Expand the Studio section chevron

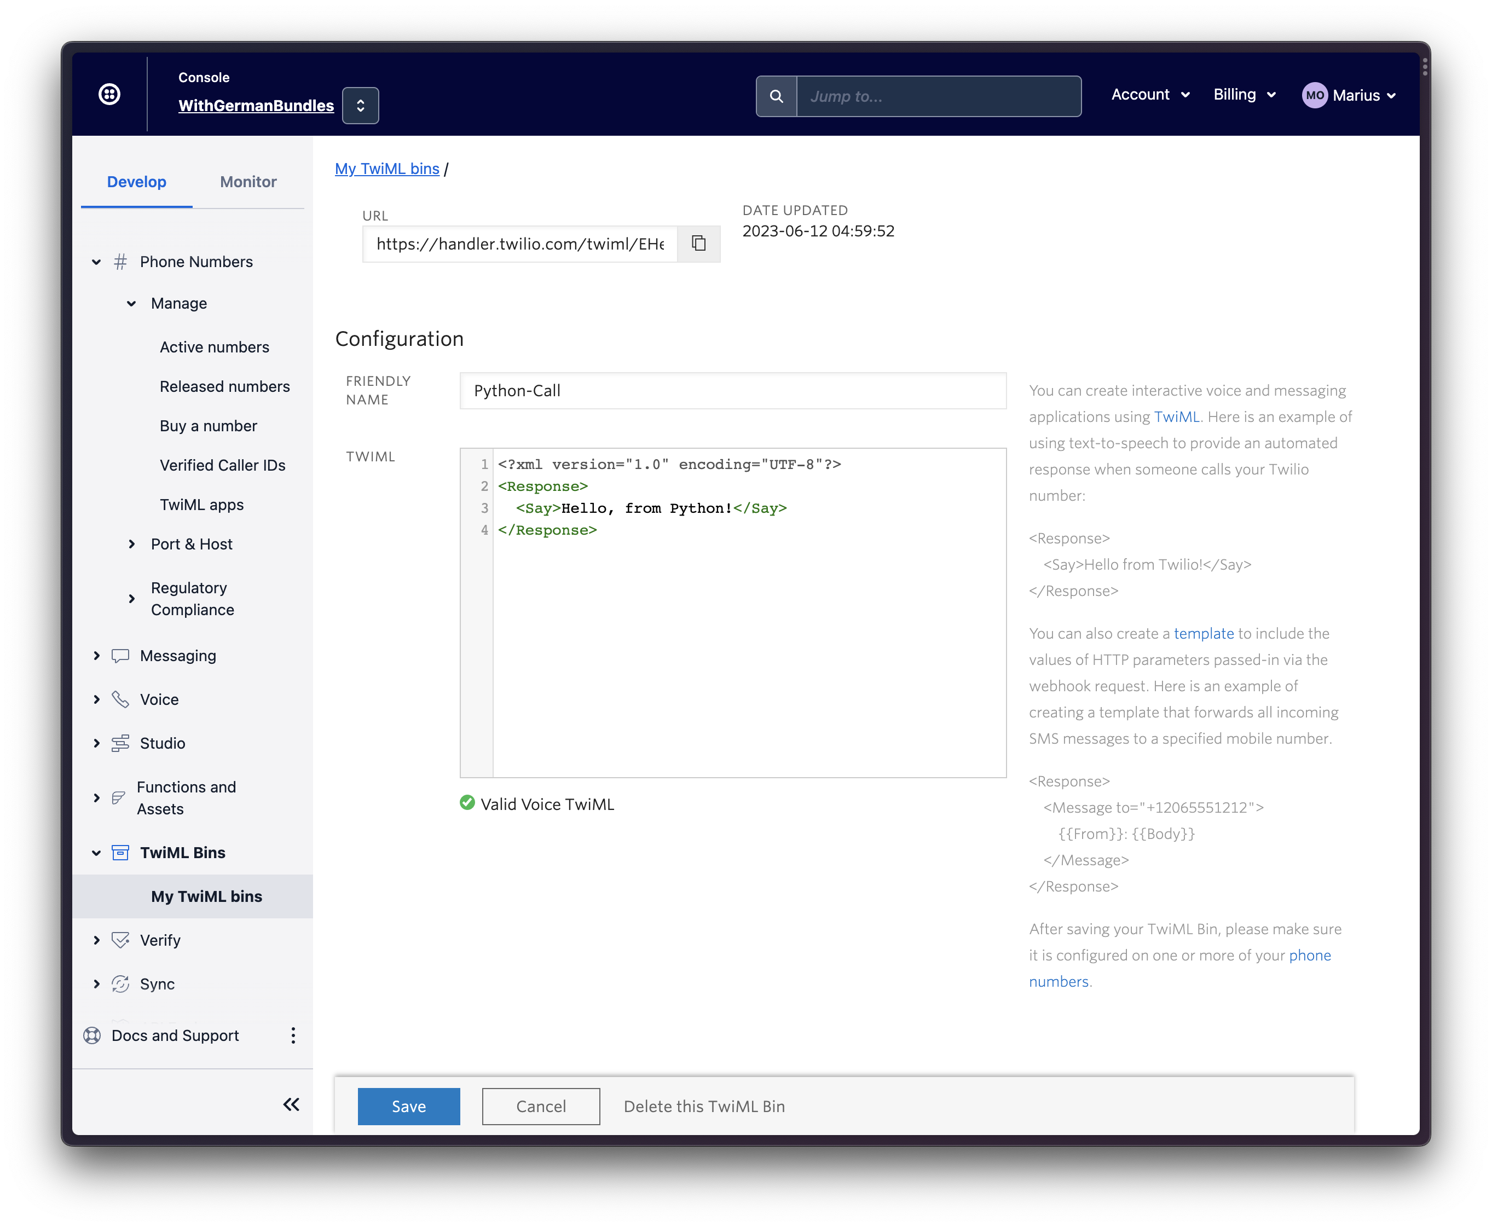click(97, 744)
